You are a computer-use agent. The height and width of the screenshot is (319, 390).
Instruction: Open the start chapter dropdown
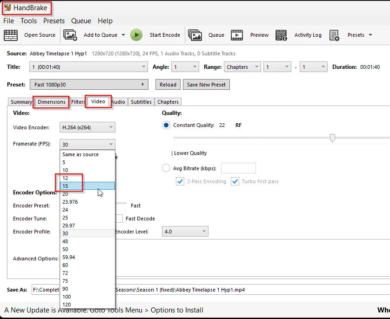[277, 67]
